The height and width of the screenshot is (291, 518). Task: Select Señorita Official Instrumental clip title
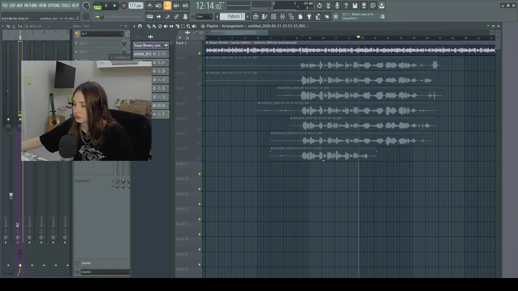253,42
